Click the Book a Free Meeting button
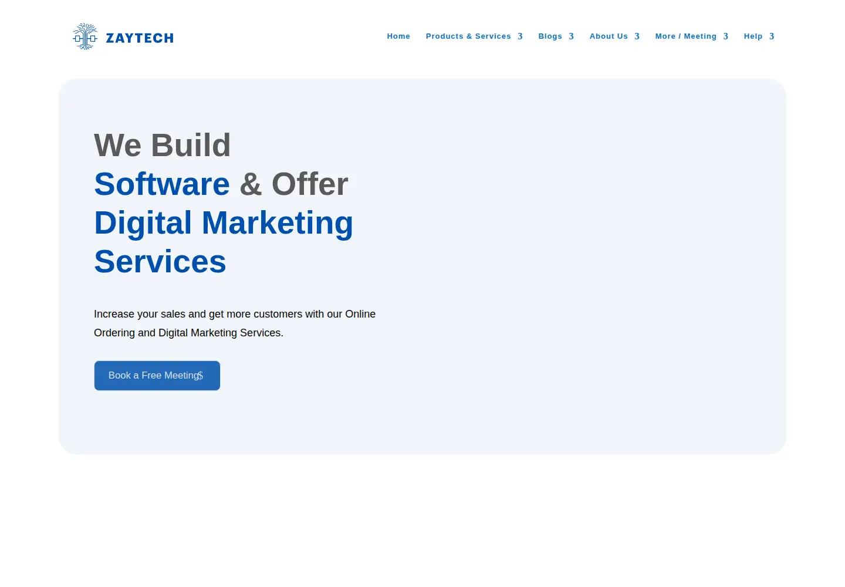The height and width of the screenshot is (587, 845). click(157, 376)
